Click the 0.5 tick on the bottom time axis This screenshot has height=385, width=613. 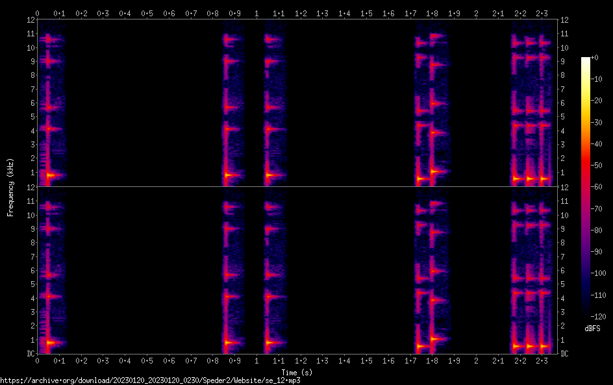click(147, 361)
